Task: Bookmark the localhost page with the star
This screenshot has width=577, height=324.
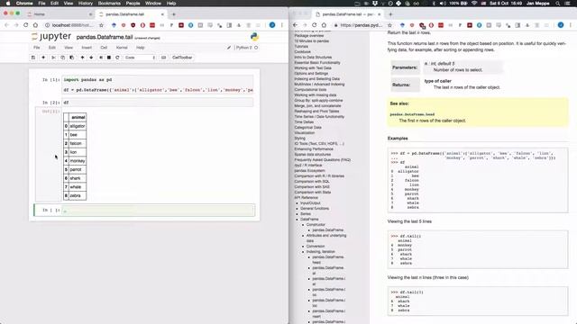Action: pos(101,25)
